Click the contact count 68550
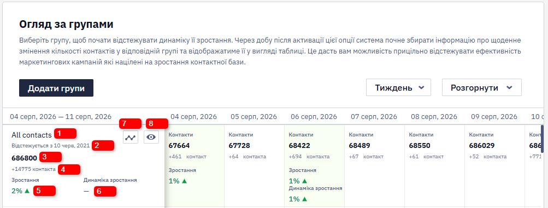 420,146
